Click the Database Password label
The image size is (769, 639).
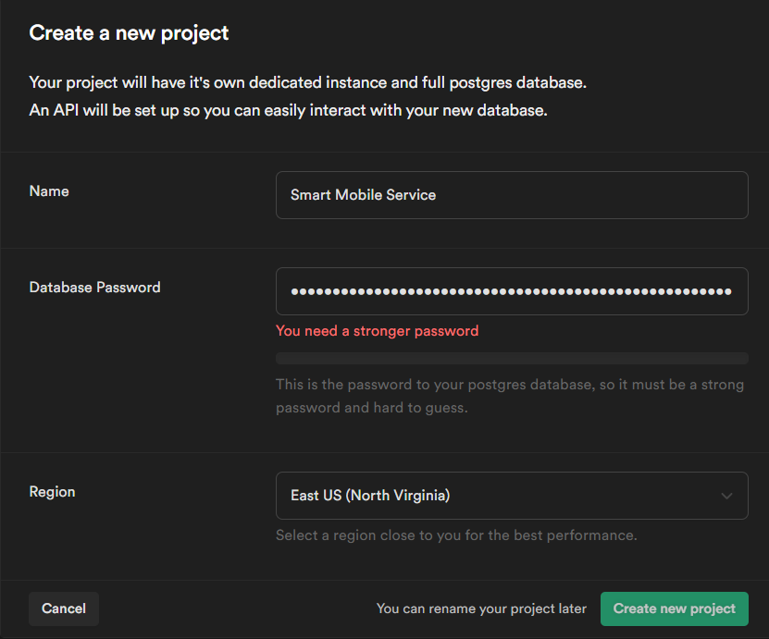94,288
